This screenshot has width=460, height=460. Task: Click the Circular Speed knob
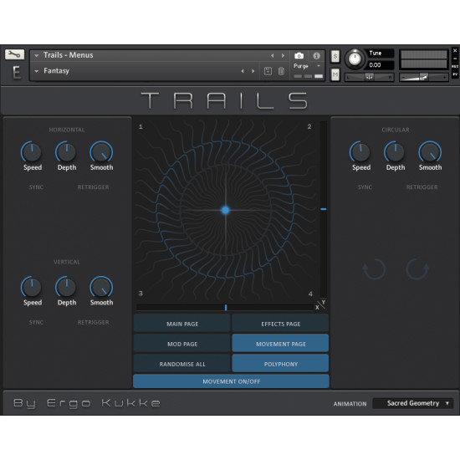click(360, 152)
